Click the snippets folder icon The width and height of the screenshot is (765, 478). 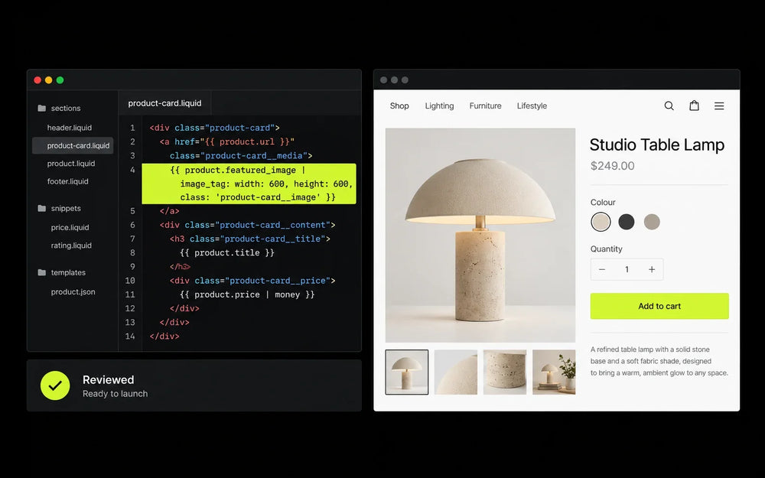pyautogui.click(x=42, y=208)
